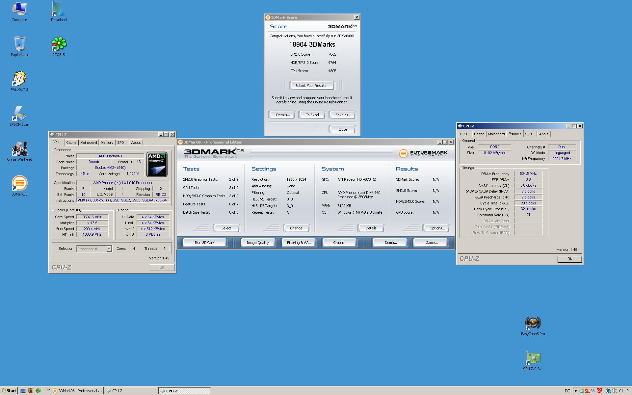Start the Demo... in 3DMark06
The image size is (632, 395).
pyautogui.click(x=390, y=243)
